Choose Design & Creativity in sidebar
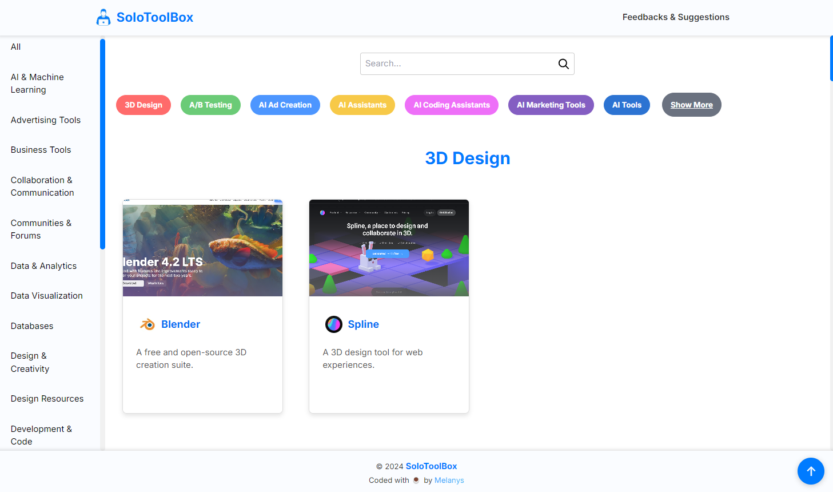This screenshot has height=492, width=833. coord(30,362)
